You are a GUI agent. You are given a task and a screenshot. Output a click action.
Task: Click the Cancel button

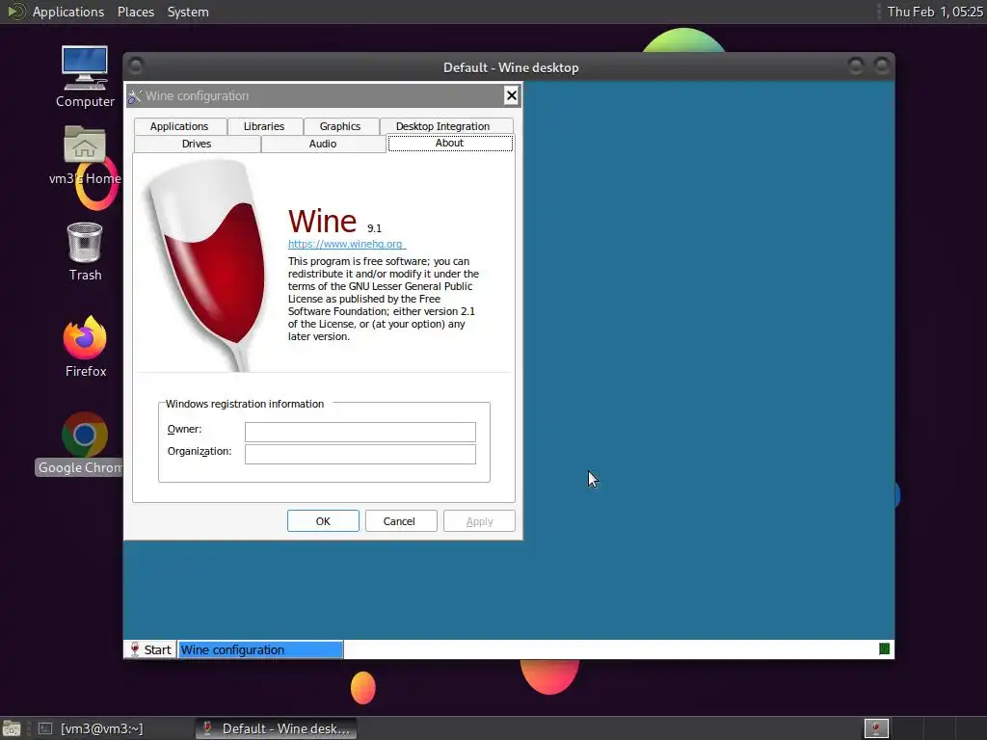(x=399, y=521)
